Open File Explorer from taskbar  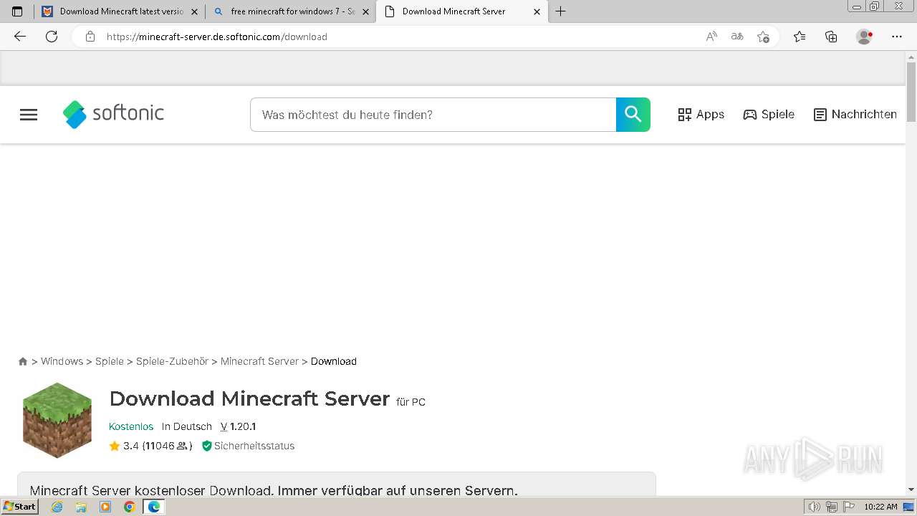[81, 507]
